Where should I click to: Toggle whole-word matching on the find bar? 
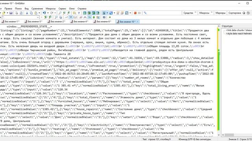click(85, 17)
